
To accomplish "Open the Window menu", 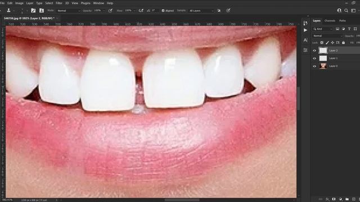I will pos(98,3).
